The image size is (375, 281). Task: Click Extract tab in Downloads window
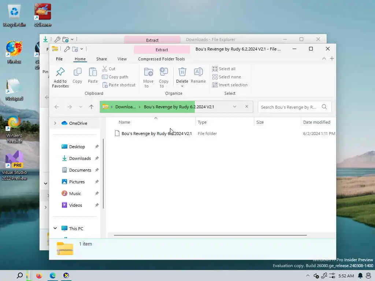[x=152, y=40]
